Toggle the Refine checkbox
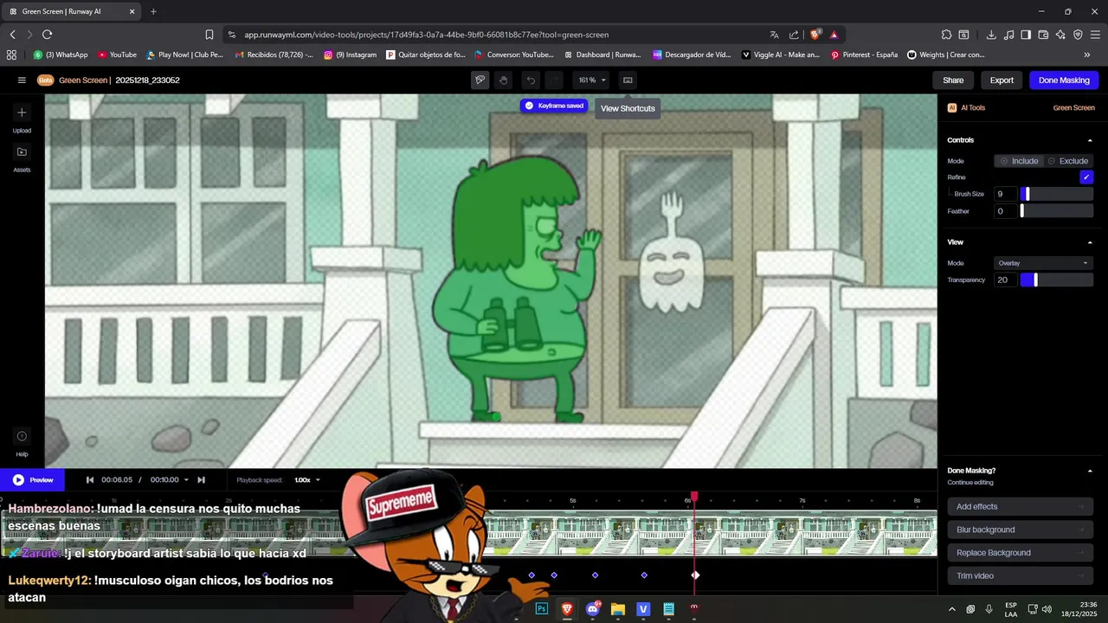 pyautogui.click(x=1086, y=177)
